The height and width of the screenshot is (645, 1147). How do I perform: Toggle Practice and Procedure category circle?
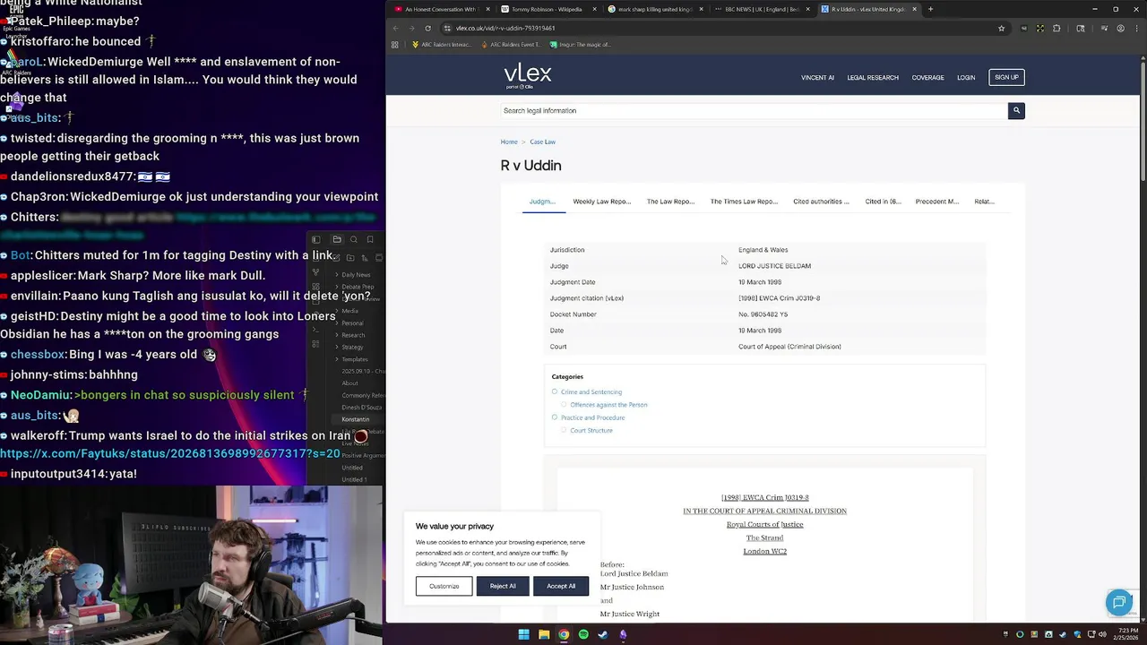point(554,417)
